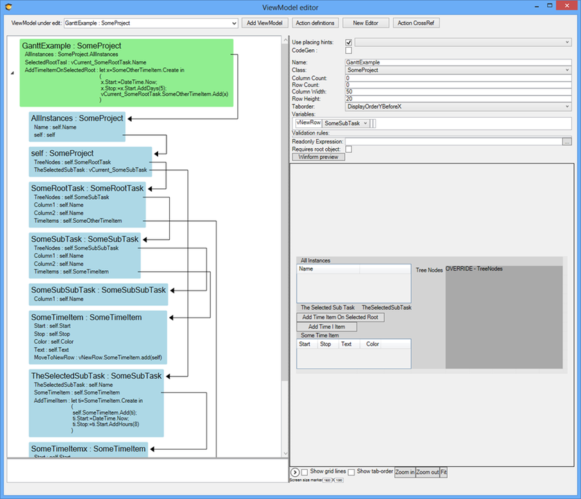This screenshot has width=581, height=499.
Task: Select the TheSelectedSubTask : SomeSubTask node header
Action: 96,376
